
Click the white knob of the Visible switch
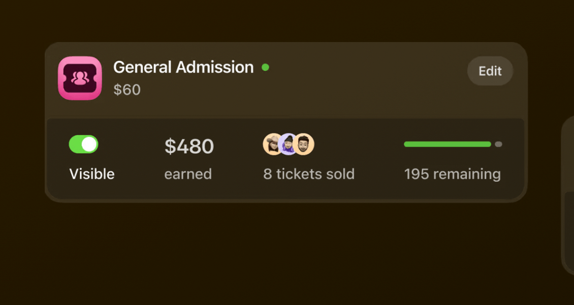pyautogui.click(x=89, y=144)
